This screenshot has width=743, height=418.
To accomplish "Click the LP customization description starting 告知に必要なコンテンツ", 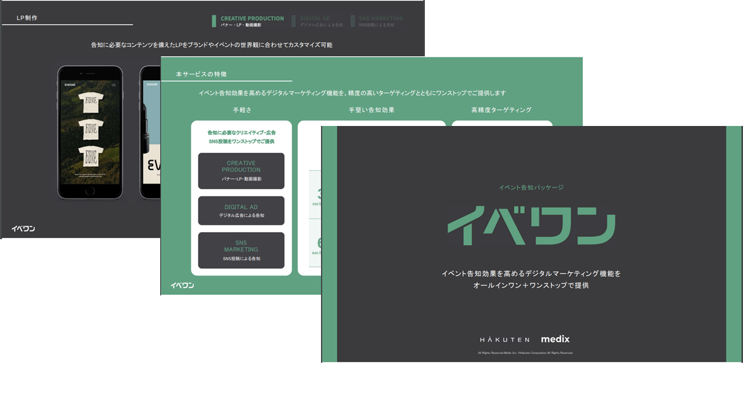I will coord(212,45).
